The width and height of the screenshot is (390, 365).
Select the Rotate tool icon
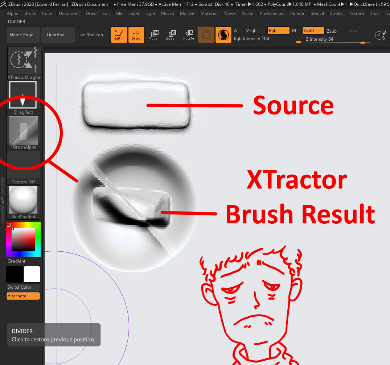(189, 35)
